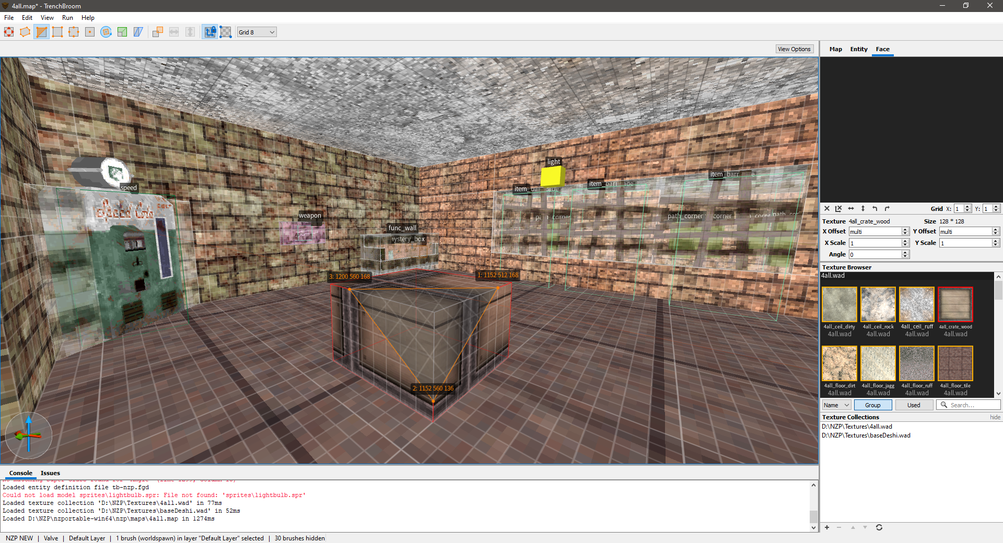Switch to the Entity tab
Screen dimensions: 1003x543
858,49
